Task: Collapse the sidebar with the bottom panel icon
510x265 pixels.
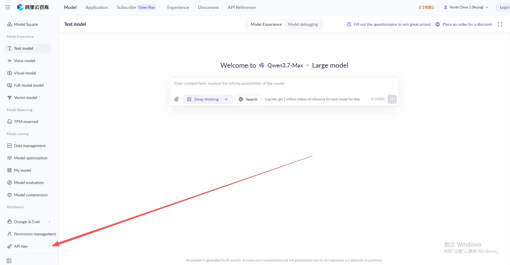Action: coord(9,261)
